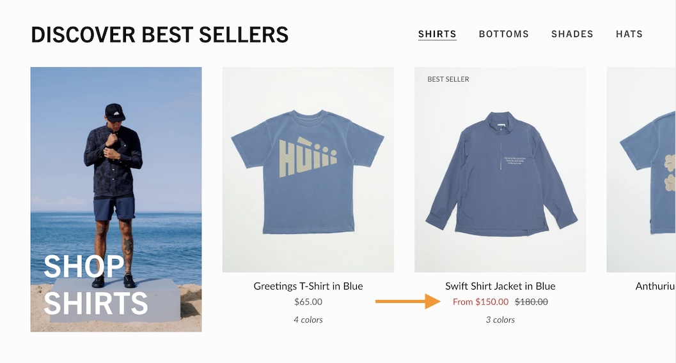Click the From $150.00 sale price
The height and width of the screenshot is (363, 676).
pos(480,302)
